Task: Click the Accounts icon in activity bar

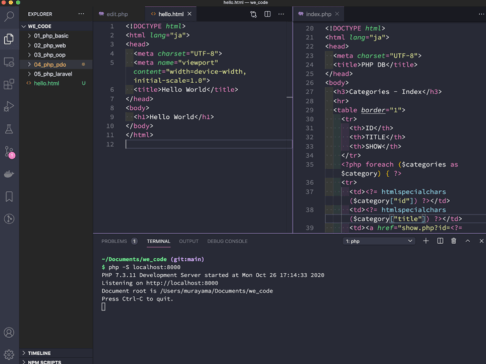Action: [9, 332]
